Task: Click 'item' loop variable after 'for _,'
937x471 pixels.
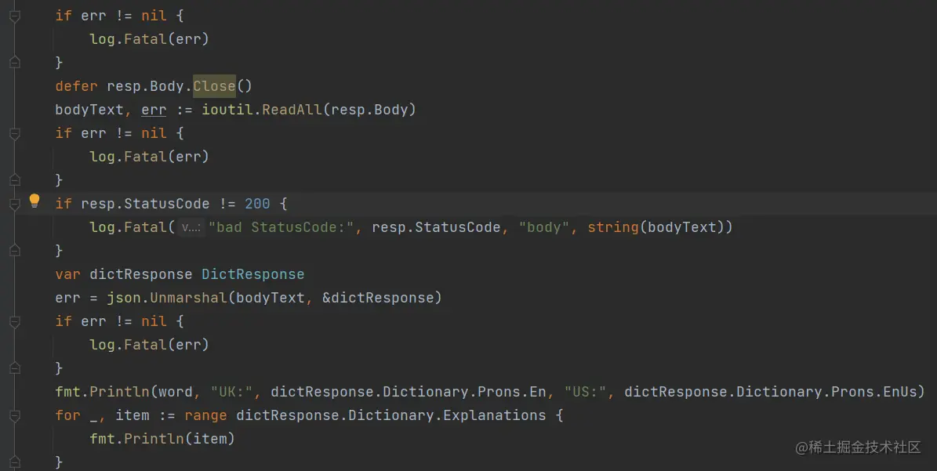Action: (132, 415)
